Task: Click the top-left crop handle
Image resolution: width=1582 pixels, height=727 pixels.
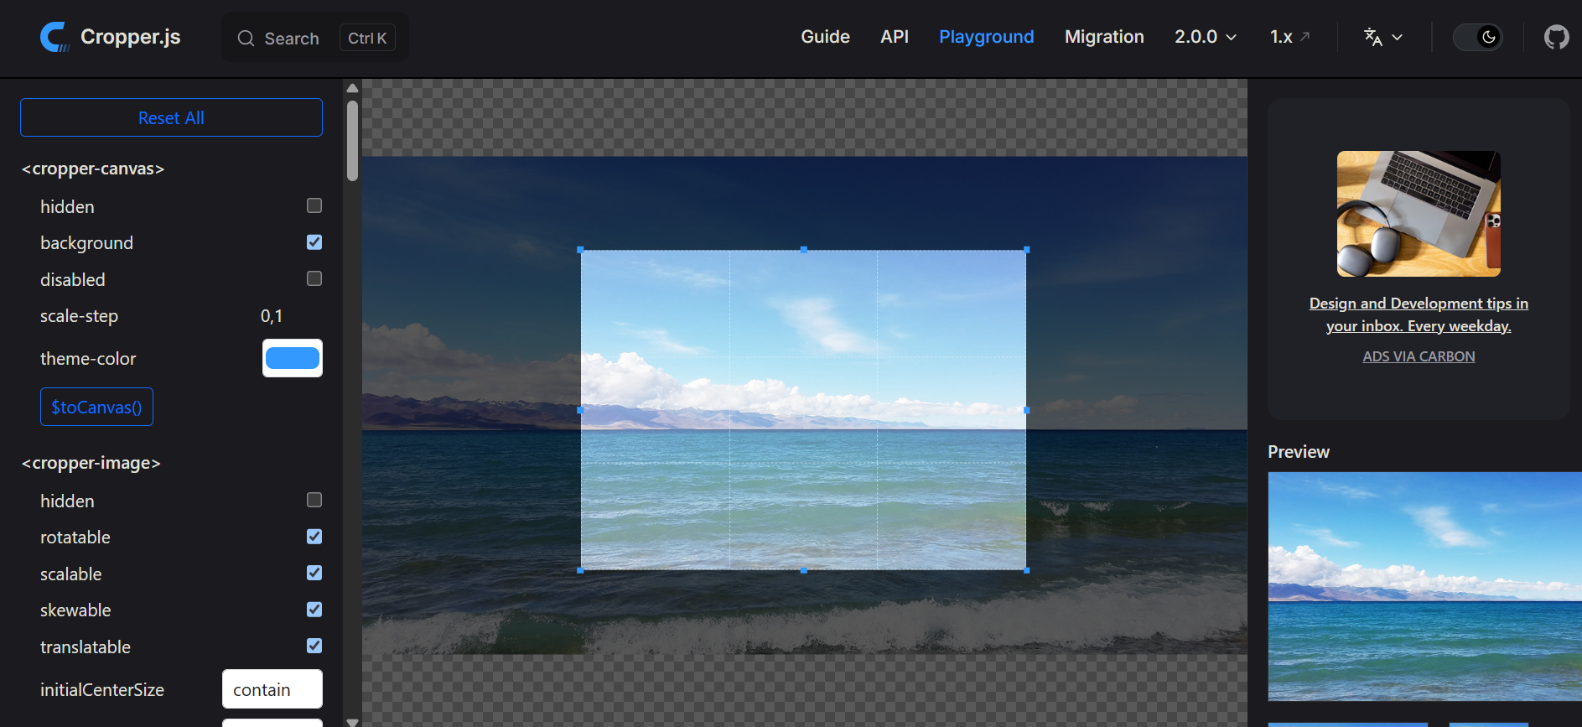Action: (580, 250)
